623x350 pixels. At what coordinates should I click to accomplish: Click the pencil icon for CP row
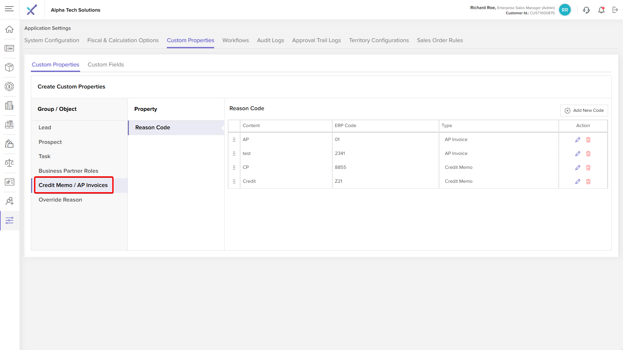click(578, 168)
